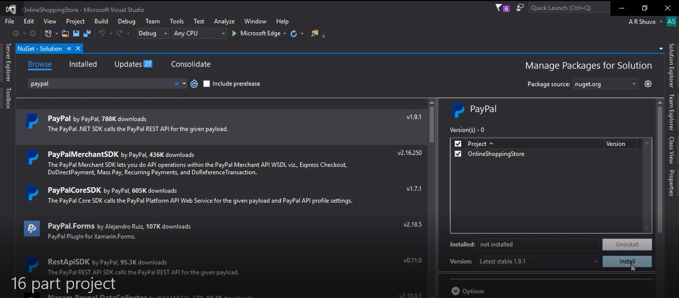Start debugging with the green play icon
Viewport: 679px width, 298px height.
[x=234, y=33]
